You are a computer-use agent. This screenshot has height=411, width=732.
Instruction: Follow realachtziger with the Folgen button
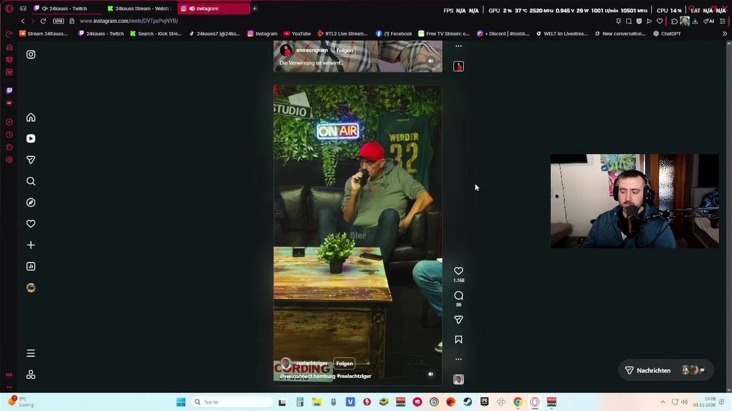tap(344, 364)
